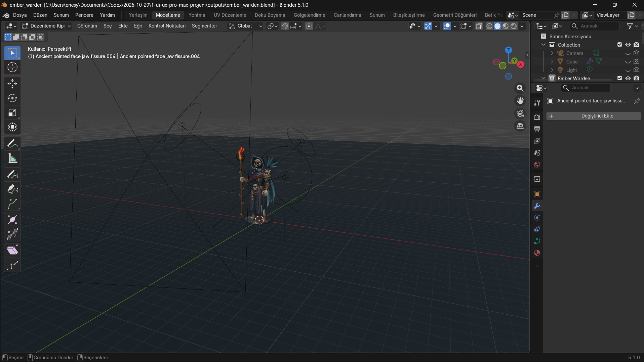Open shading options dropdown arrow
Image resolution: width=644 pixels, height=362 pixels.
522,26
